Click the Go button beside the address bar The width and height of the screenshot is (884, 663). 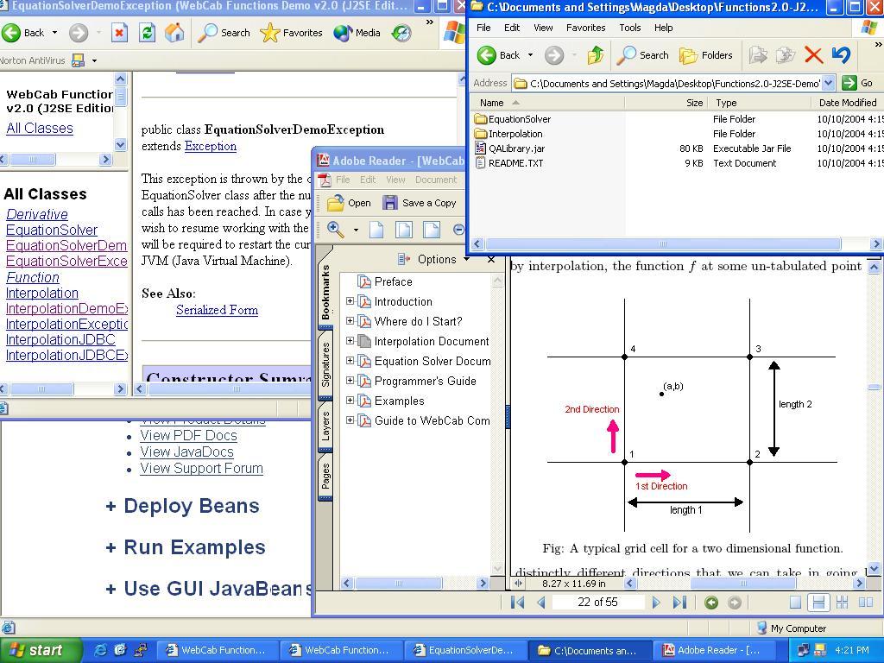pyautogui.click(x=857, y=83)
